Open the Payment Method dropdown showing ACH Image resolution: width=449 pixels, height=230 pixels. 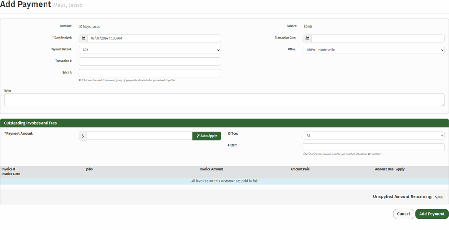[150, 50]
